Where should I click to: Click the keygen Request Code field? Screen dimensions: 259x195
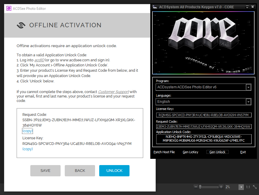click(x=204, y=127)
